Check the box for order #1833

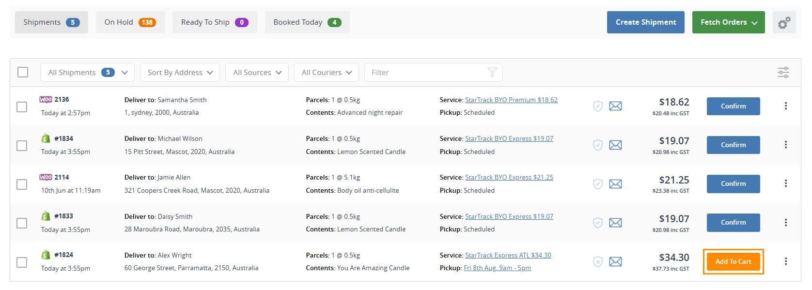(22, 223)
